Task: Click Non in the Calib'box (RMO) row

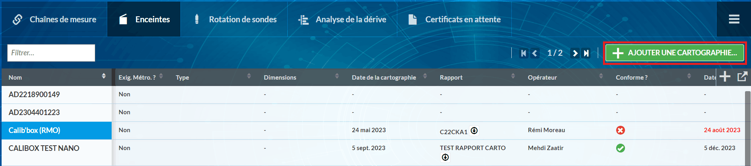Action: pos(124,130)
